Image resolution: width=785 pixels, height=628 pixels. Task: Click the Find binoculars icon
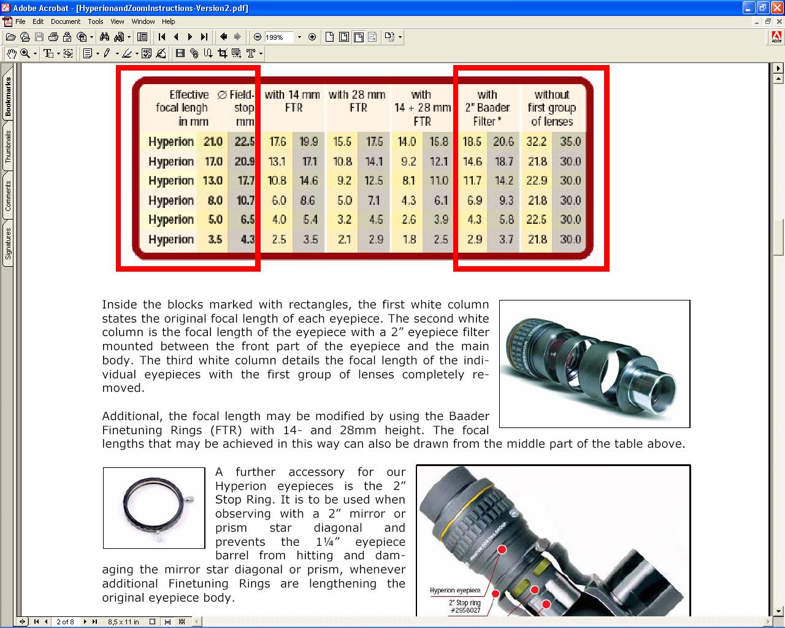[104, 37]
